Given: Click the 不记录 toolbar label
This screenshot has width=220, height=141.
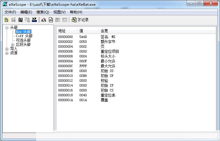Looking at the screenshot, I should (83, 20).
